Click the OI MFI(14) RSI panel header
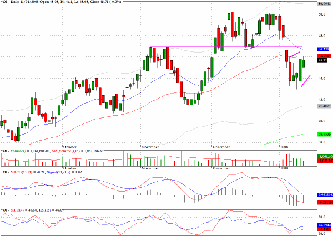 coord(33,210)
